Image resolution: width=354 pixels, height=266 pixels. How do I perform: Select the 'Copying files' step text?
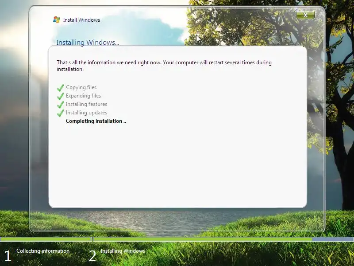(81, 87)
